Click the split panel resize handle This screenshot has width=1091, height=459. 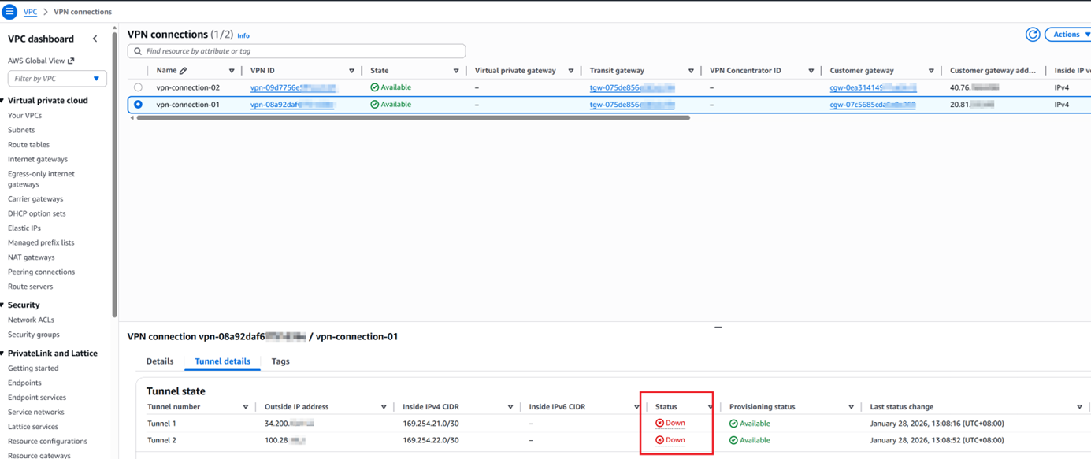tap(718, 327)
